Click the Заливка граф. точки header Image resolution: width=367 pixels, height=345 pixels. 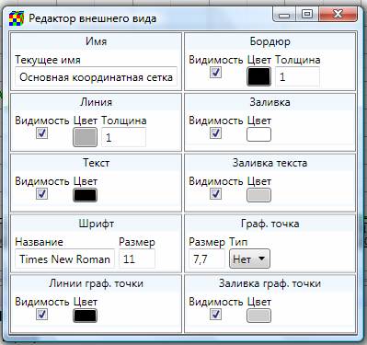coord(270,283)
